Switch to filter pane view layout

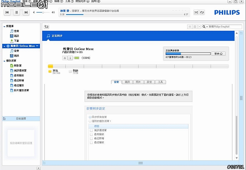click(195, 27)
